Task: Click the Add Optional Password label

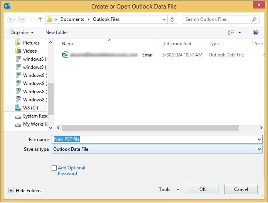Action: [x=71, y=171]
